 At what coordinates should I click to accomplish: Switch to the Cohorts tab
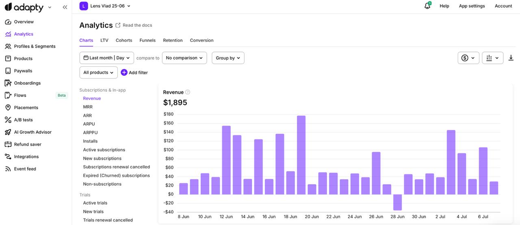click(x=124, y=40)
